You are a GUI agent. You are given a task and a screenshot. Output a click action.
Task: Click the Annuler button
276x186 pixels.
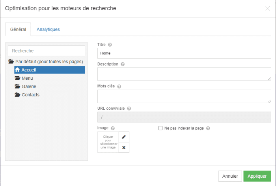click(x=230, y=176)
